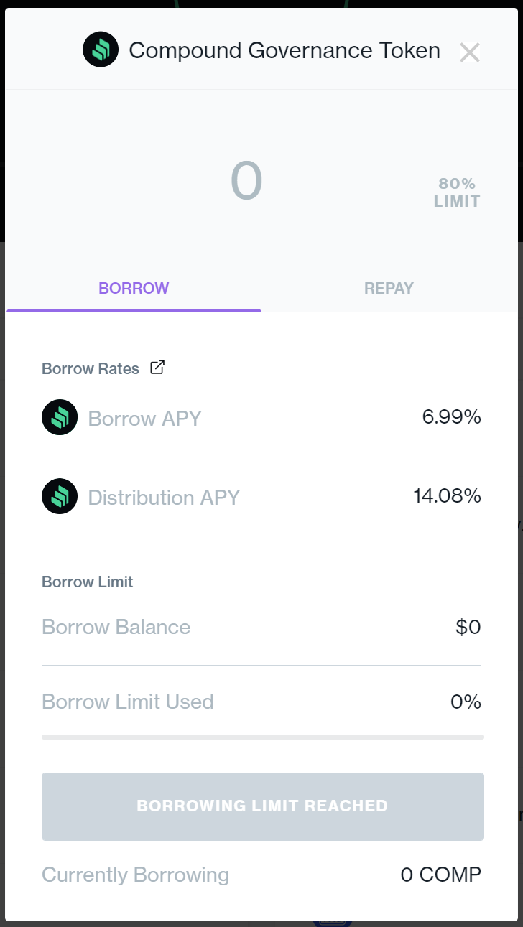Close the Compound Governance Token dialog
This screenshot has height=927, width=523.
click(469, 52)
